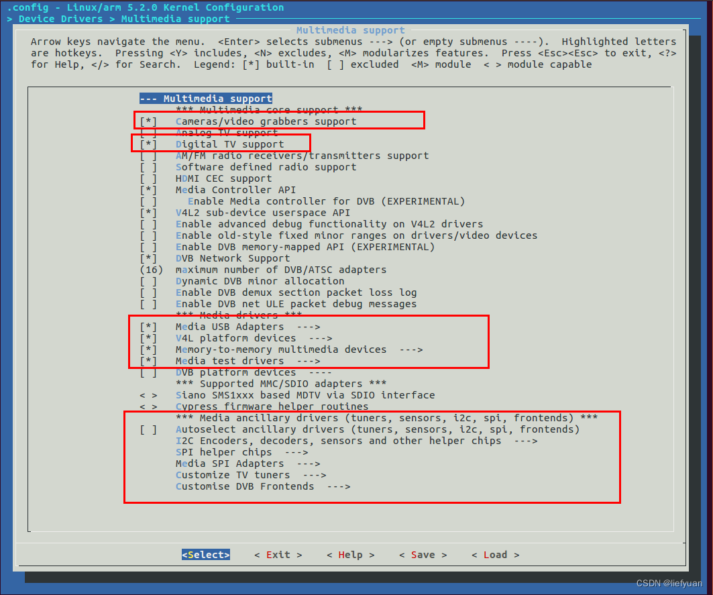Screen dimensions: 713x595
Task: Open Media USB Adapters submenu
Action: pyautogui.click(x=229, y=327)
